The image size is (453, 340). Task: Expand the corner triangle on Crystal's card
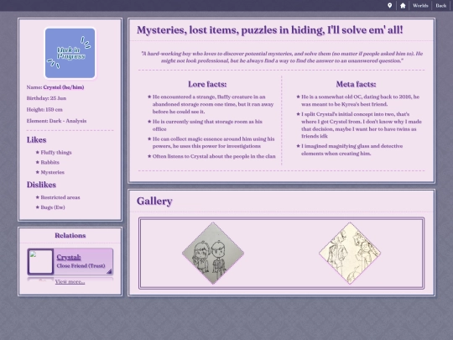[109, 271]
